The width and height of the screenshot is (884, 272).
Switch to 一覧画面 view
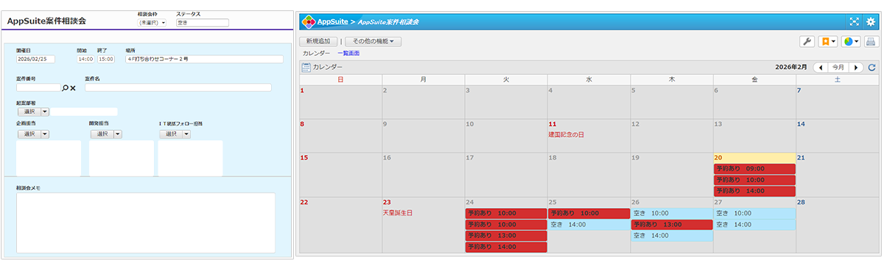pos(348,54)
